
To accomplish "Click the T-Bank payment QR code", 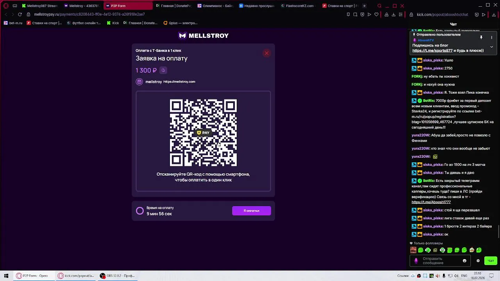I will (x=203, y=133).
